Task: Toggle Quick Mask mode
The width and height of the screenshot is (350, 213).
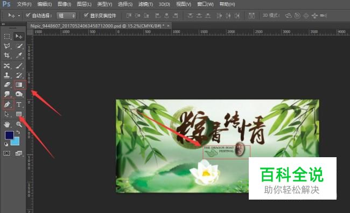Action: coord(7,153)
